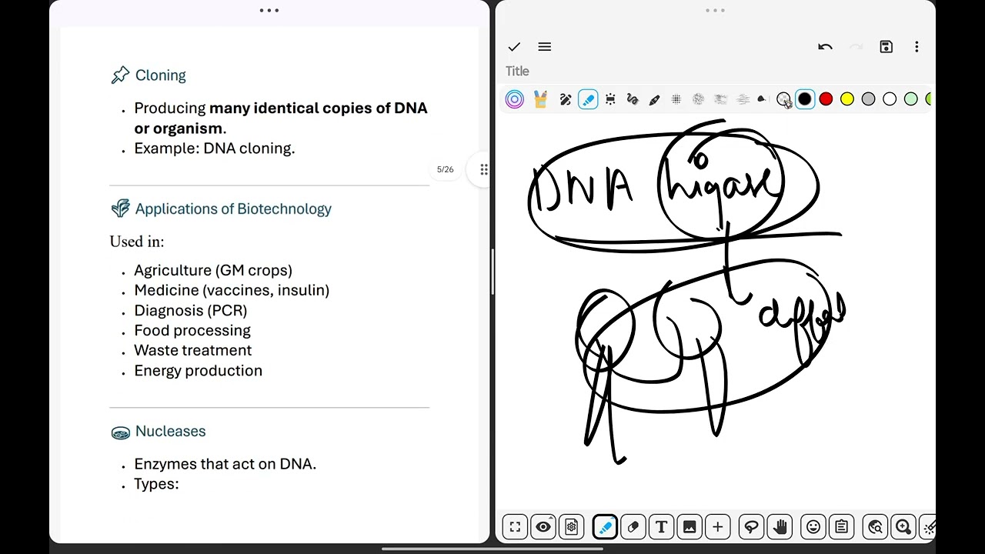Open the emoji sticker picker
985x554 pixels.
813,527
